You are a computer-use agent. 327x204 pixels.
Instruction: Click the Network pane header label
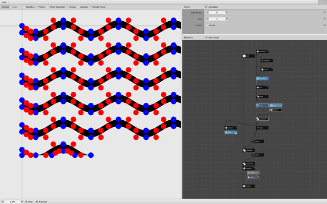[x=189, y=38]
